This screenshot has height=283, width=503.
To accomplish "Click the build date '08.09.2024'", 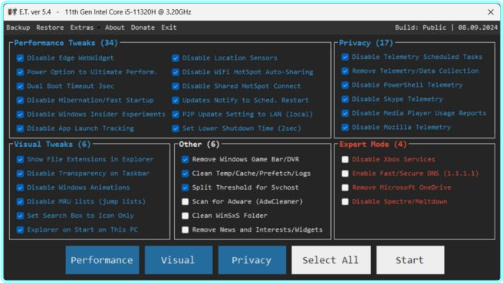I will [478, 28].
